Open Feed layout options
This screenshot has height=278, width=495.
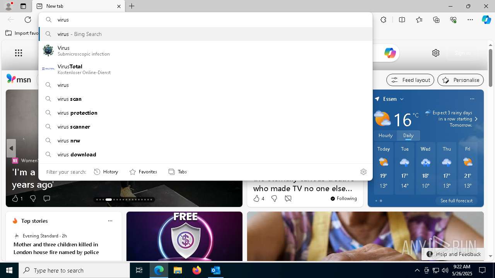pyautogui.click(x=410, y=80)
